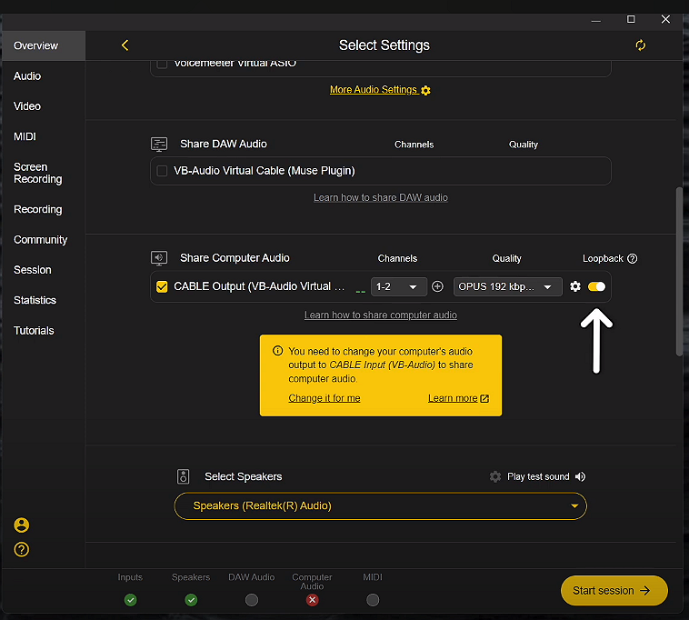This screenshot has height=620, width=689.
Task: Open Screen Recording in sidebar
Action: click(x=38, y=173)
